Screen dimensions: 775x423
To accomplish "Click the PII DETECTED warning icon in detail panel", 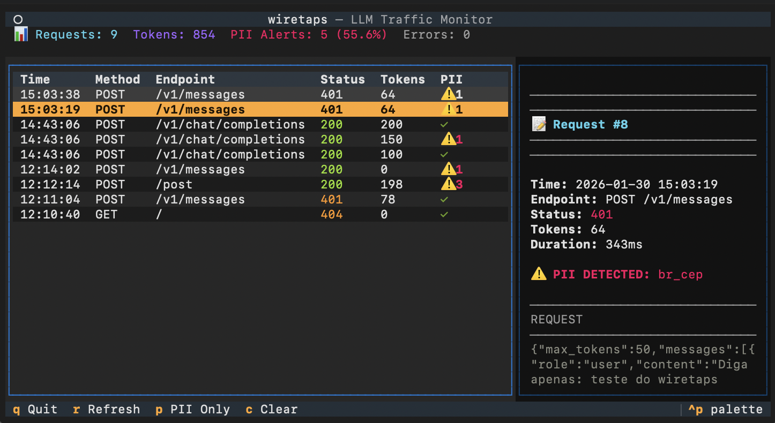I will coord(539,274).
